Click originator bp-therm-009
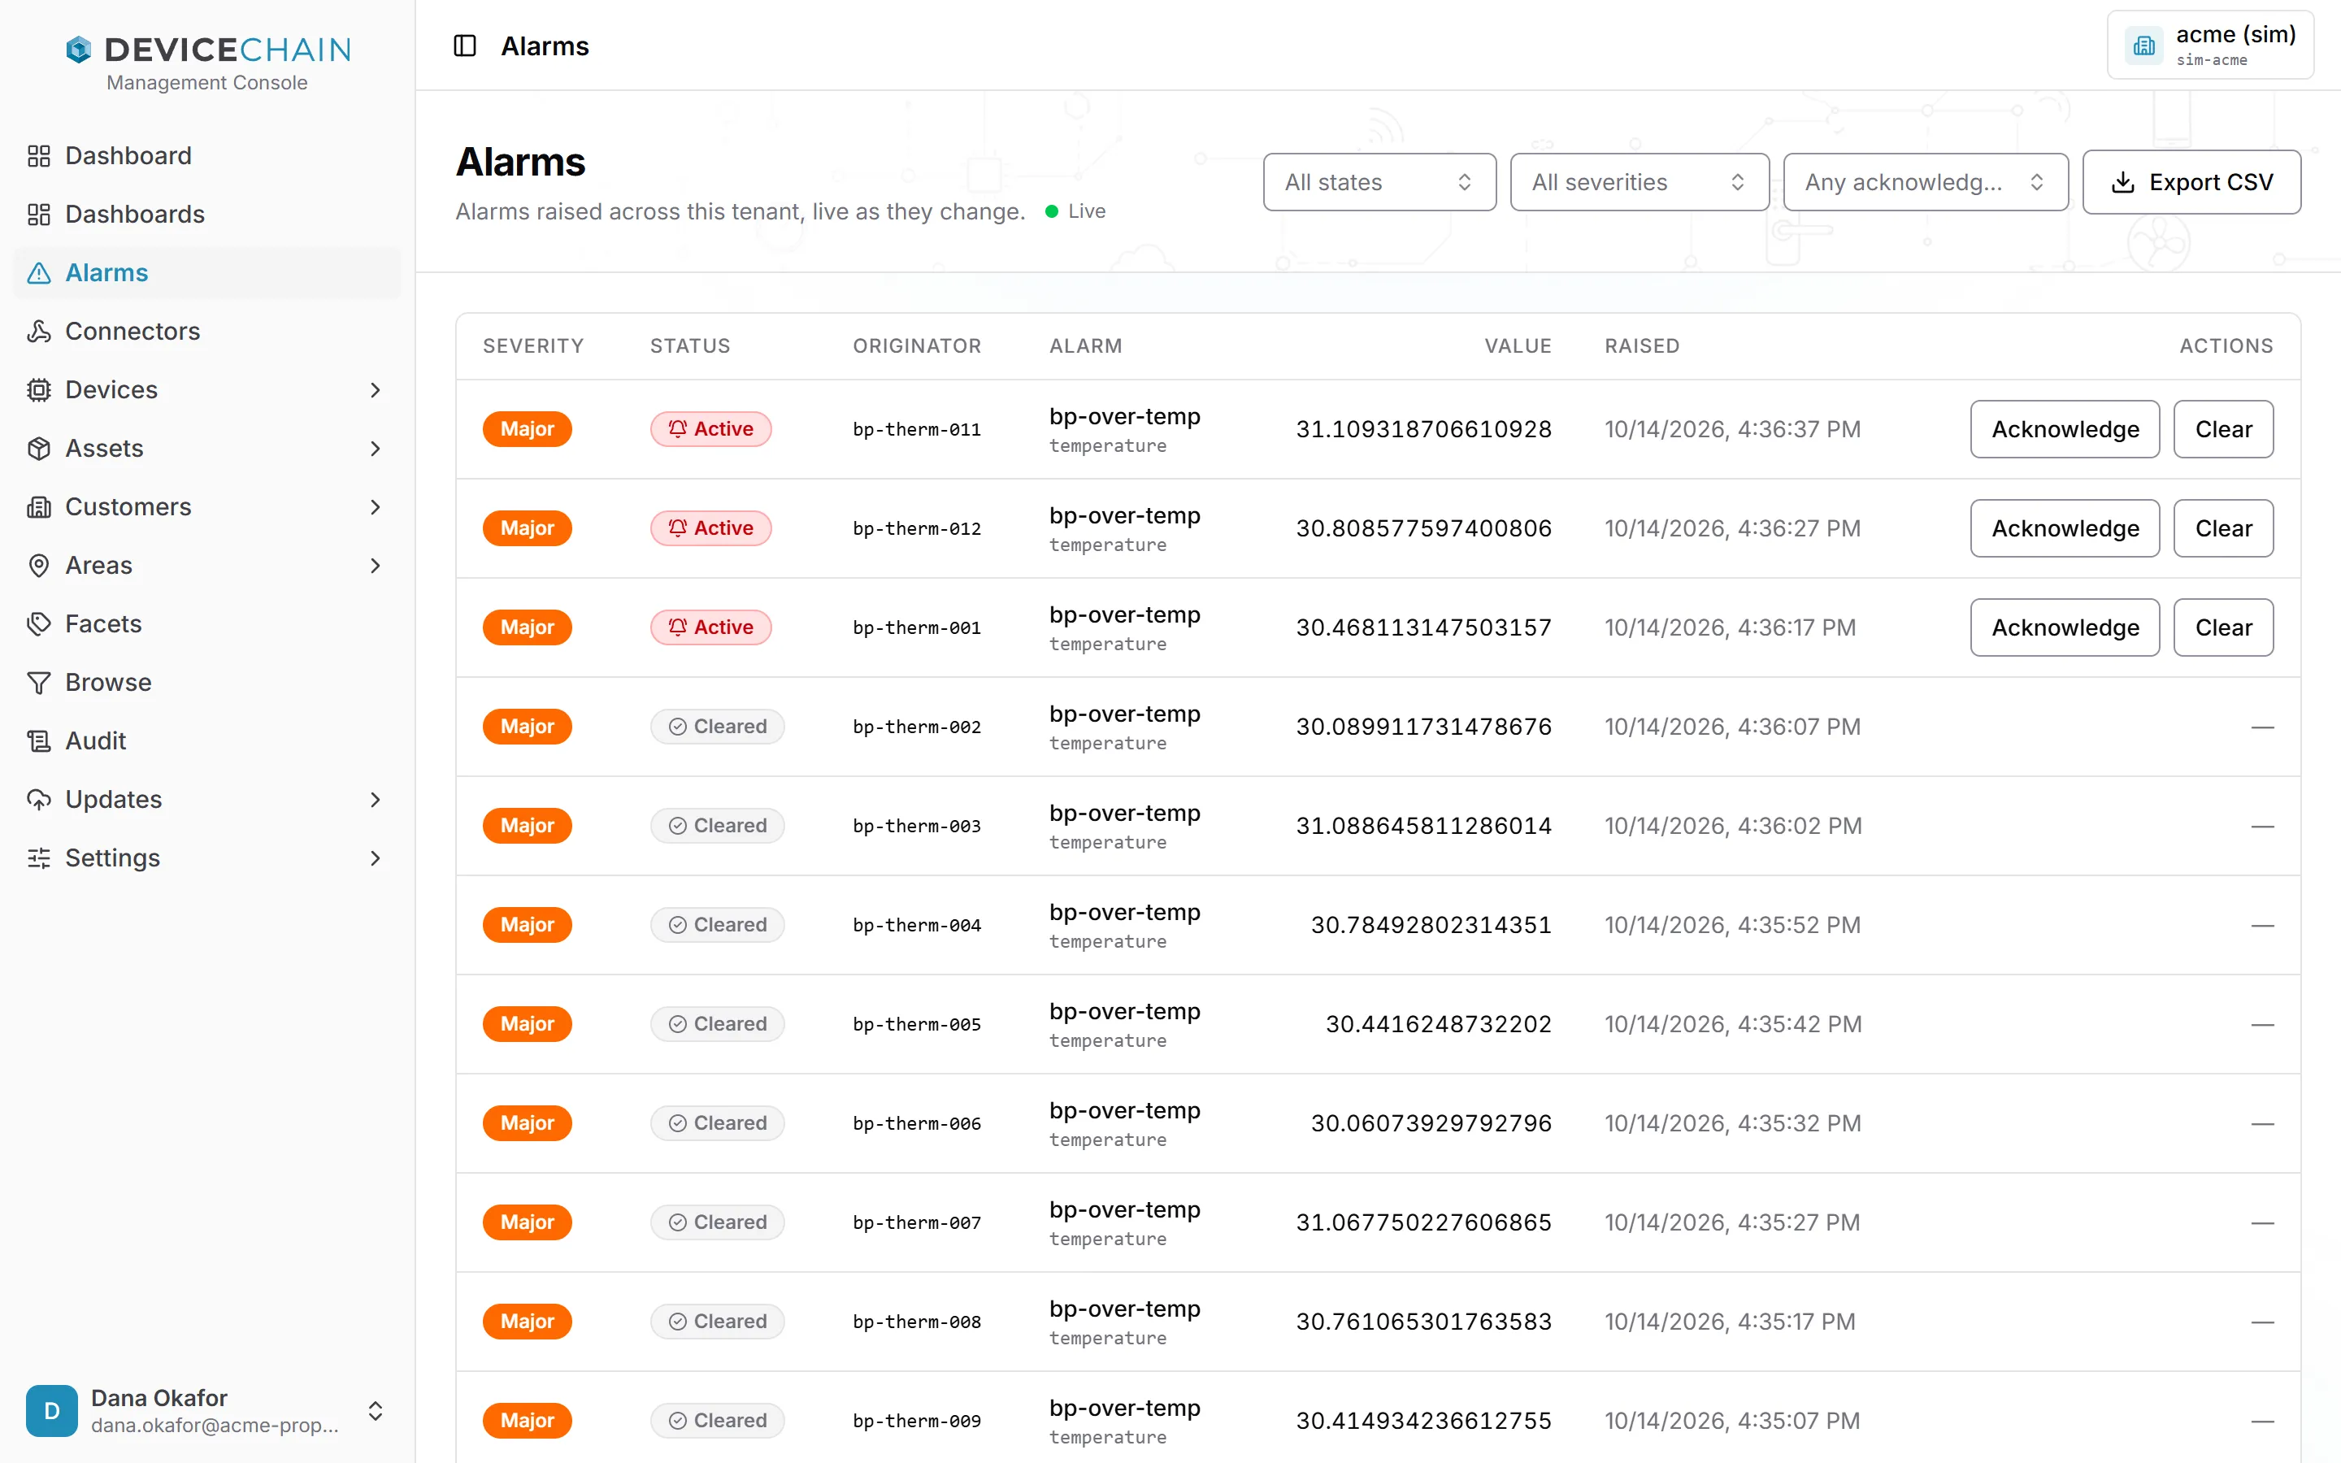 point(916,1421)
